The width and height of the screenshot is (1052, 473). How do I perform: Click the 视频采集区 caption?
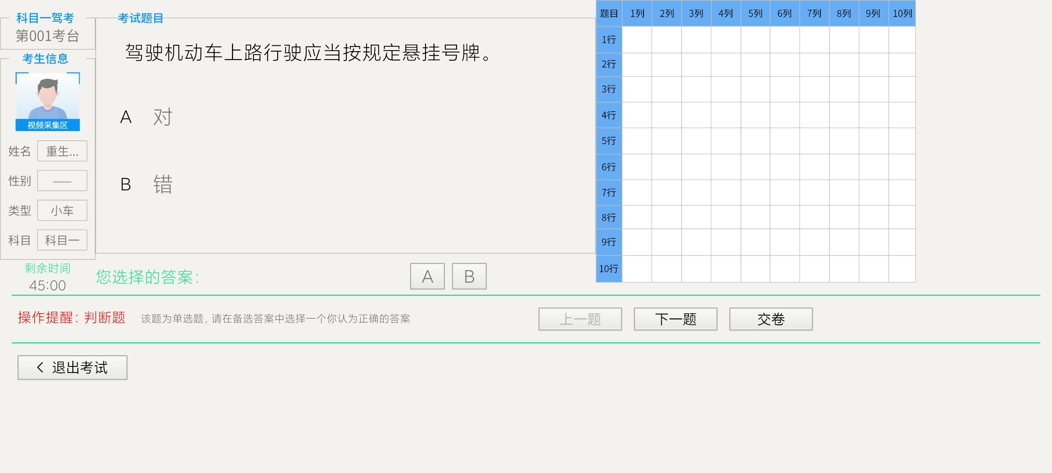[x=47, y=125]
